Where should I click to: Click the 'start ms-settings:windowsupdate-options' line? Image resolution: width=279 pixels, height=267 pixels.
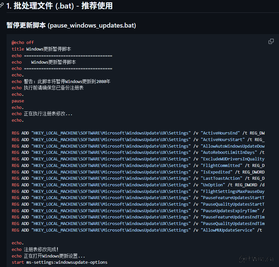click(x=59, y=262)
